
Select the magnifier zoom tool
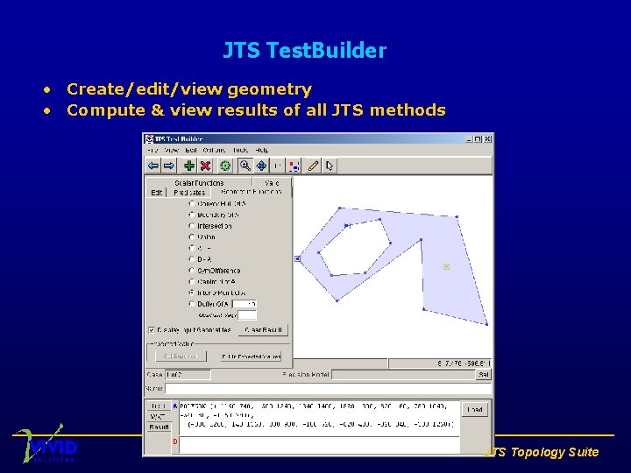pos(245,166)
